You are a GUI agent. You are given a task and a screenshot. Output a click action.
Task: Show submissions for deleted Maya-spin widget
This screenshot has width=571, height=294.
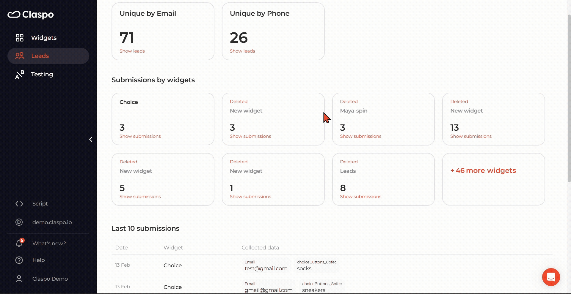coord(360,136)
